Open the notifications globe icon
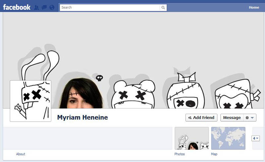 [x=51, y=7]
